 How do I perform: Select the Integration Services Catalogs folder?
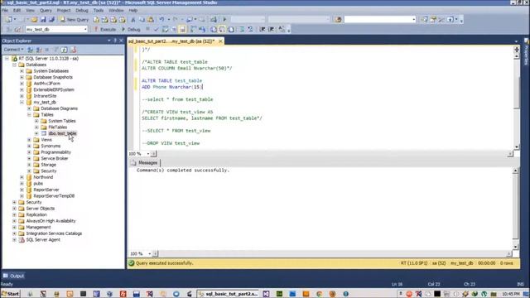pos(54,233)
